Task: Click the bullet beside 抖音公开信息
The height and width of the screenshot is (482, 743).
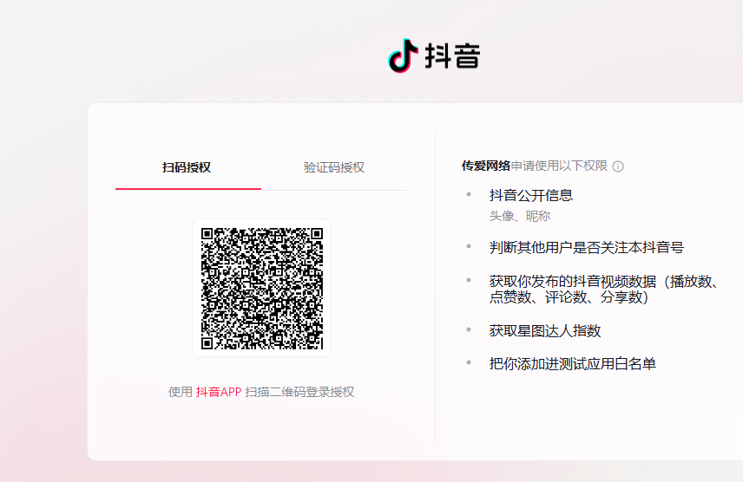Action: click(469, 195)
